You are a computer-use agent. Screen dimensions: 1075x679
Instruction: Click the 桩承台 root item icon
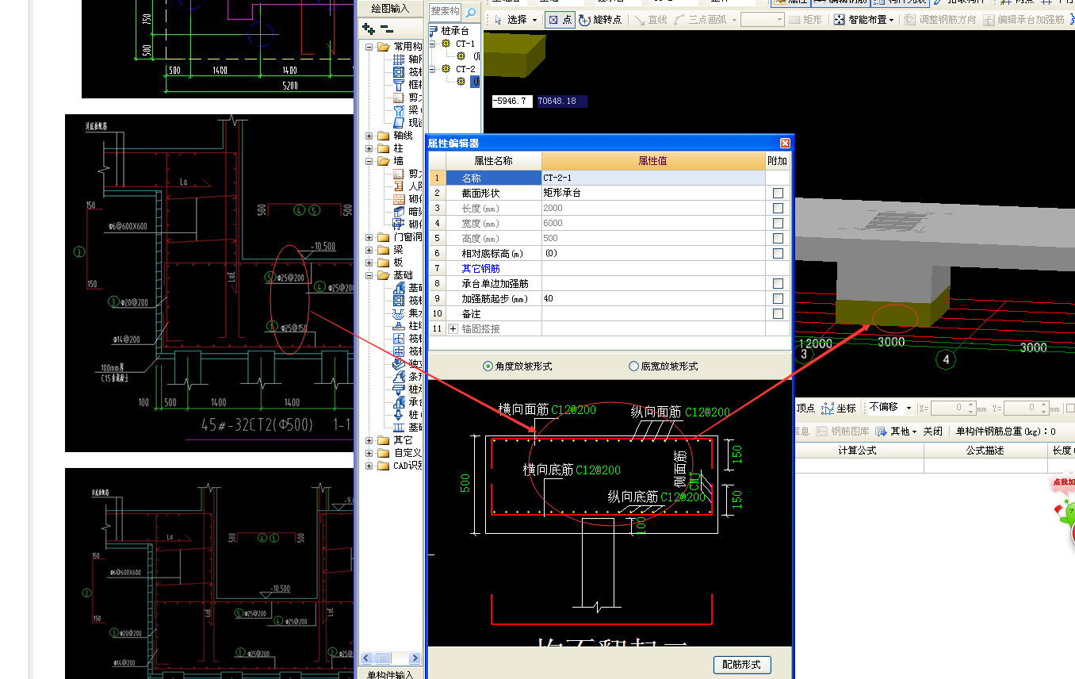434,31
